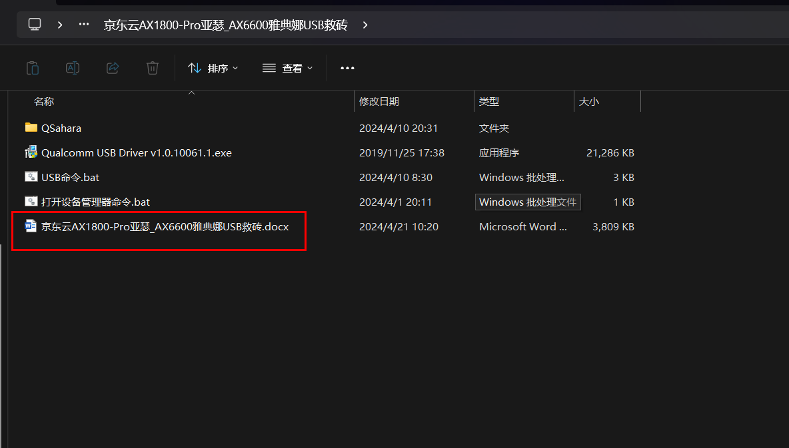Viewport: 789px width, 448px height.
Task: Select breadcrumb folder 京东云AX1800-Pro亚瑟_AX6600雅典娜USB救砖
Action: pos(225,25)
